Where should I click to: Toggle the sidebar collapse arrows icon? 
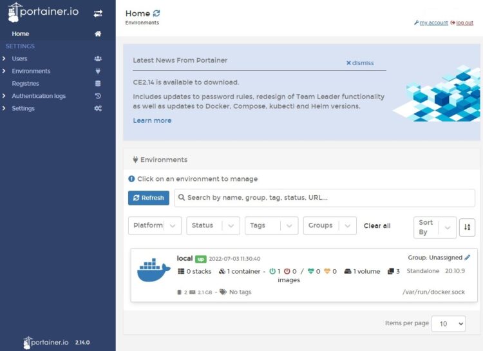[x=98, y=14]
